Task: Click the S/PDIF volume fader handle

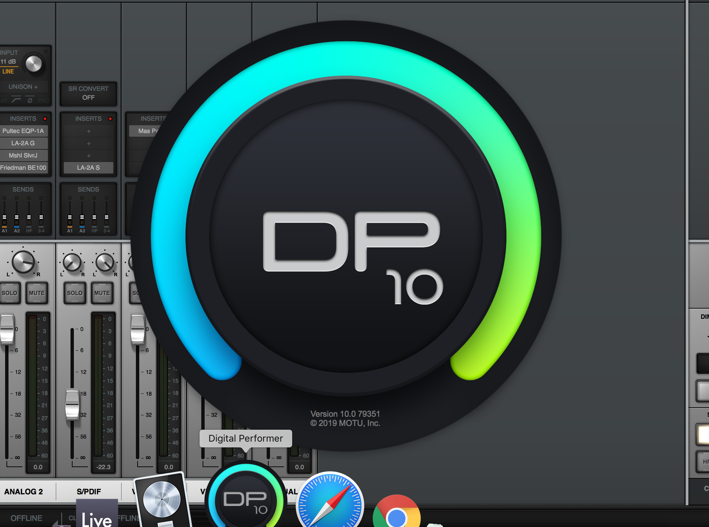Action: [x=72, y=405]
